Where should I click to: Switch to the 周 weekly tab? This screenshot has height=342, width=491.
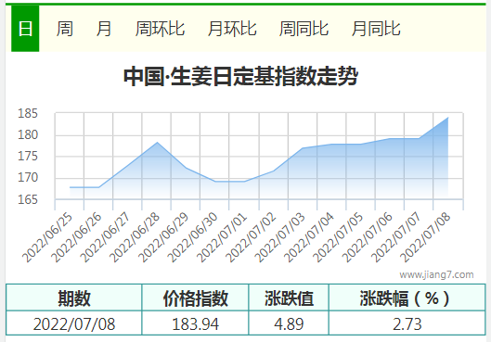65,29
